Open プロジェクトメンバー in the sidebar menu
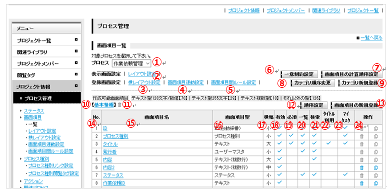This screenshot has width=387, height=194. pyautogui.click(x=46, y=64)
